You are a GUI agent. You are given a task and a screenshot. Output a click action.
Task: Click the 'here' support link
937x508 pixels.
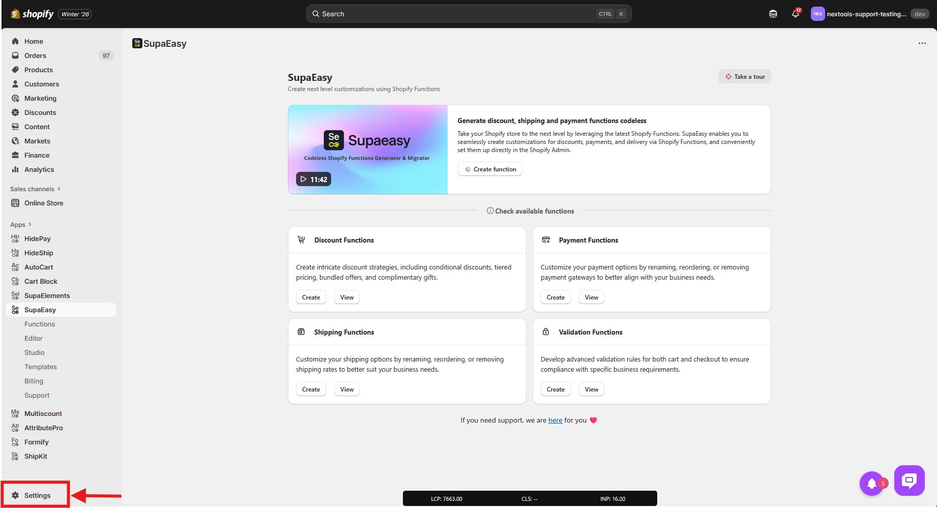coord(555,420)
